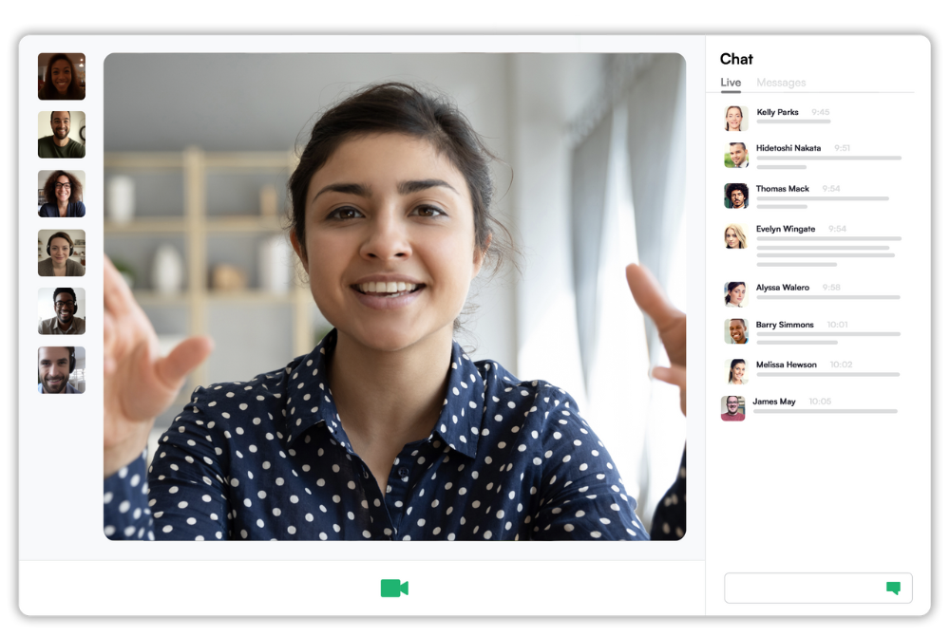Screen dimensions: 950x636
Task: Click the 10:05 timestamp by James May
Action: pos(820,402)
